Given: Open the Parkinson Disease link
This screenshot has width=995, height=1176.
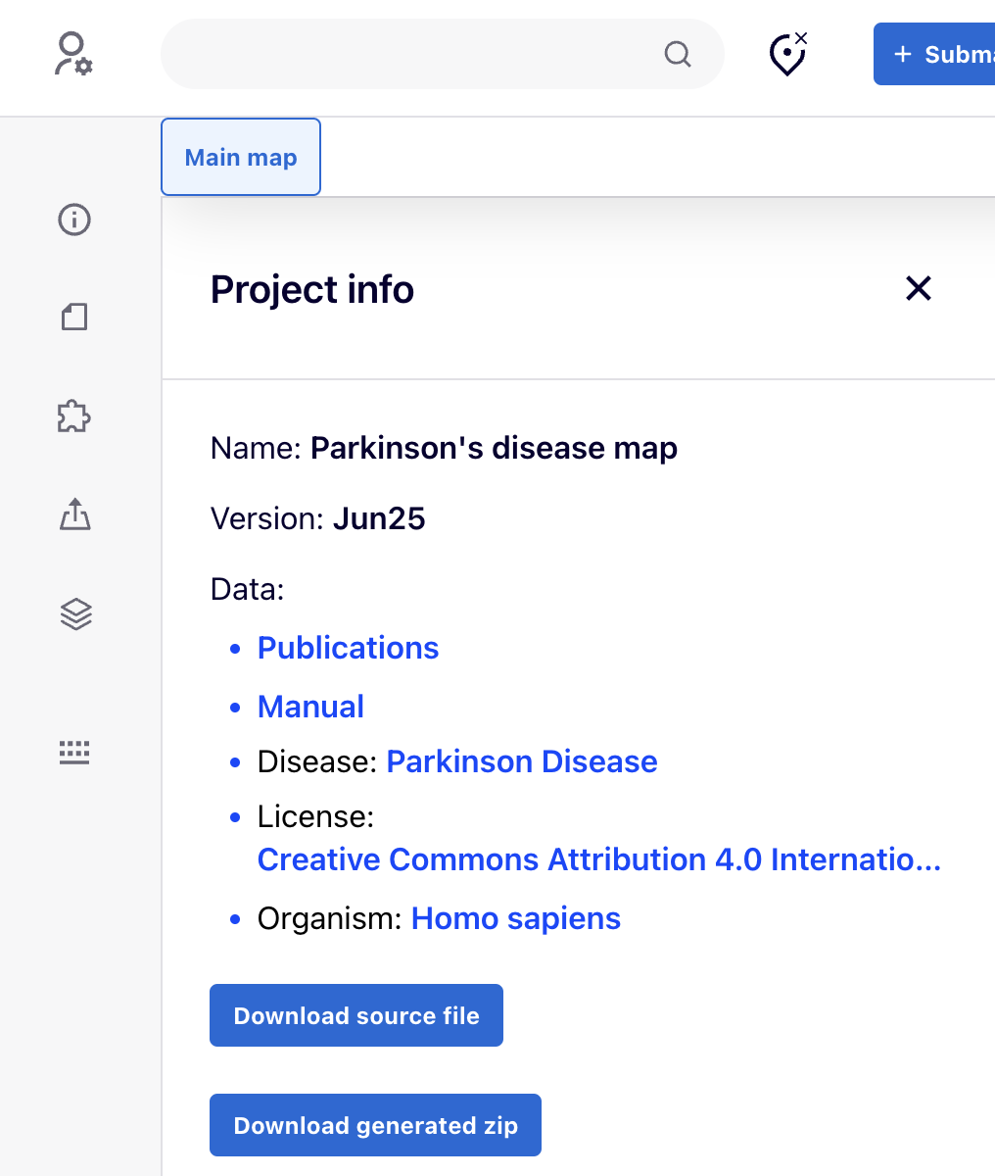Looking at the screenshot, I should point(522,761).
